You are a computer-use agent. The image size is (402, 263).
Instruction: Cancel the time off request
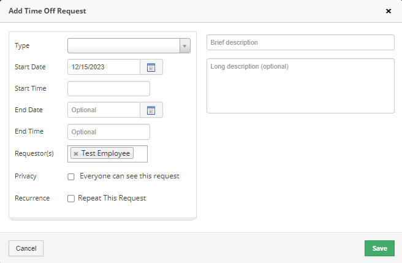click(26, 248)
